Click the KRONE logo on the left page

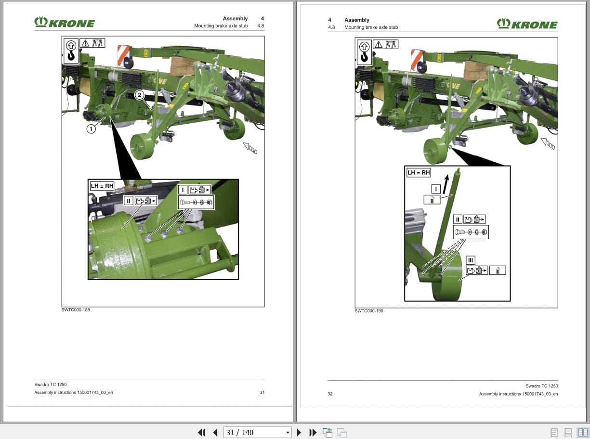click(x=65, y=22)
